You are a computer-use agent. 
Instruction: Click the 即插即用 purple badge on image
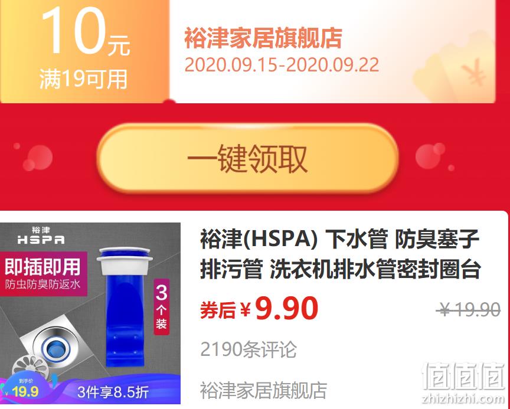click(44, 274)
